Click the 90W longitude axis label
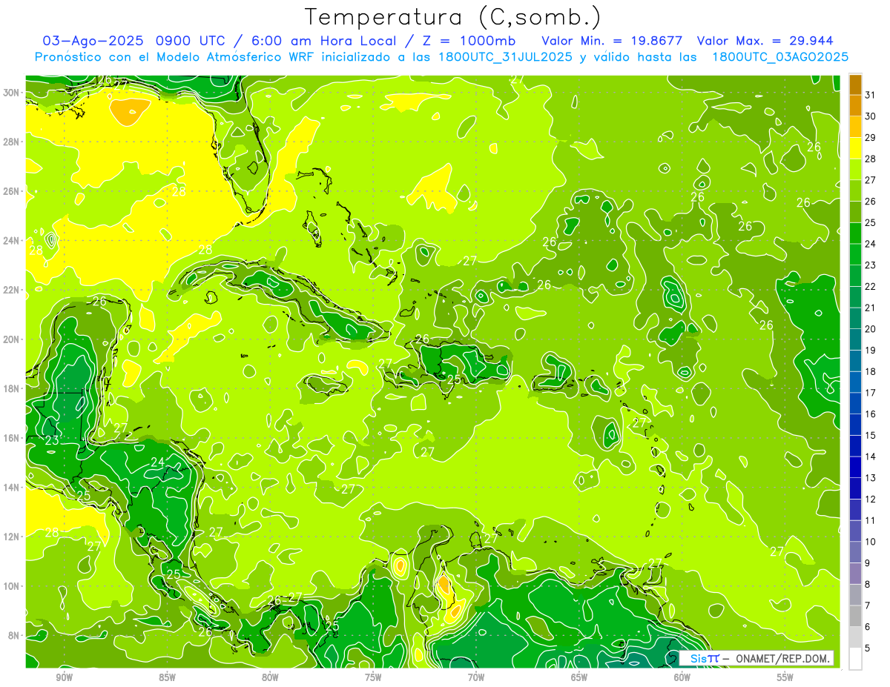The width and height of the screenshot is (890, 687). pyautogui.click(x=64, y=678)
